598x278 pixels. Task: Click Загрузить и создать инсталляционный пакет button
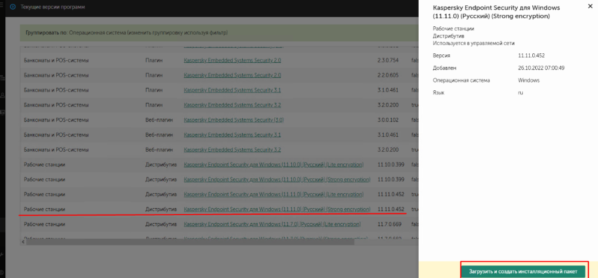point(523,271)
